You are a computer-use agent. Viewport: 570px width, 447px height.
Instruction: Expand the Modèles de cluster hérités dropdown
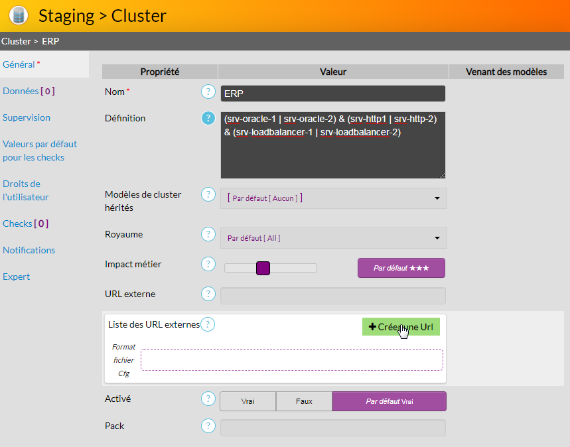pyautogui.click(x=333, y=198)
